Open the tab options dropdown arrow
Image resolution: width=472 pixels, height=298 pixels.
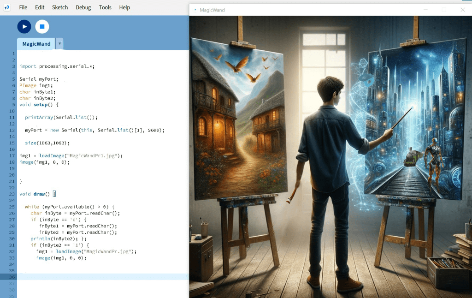pos(59,44)
